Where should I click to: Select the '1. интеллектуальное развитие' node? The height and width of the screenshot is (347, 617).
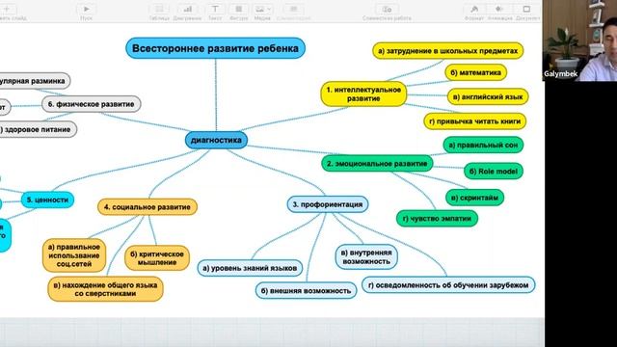[x=363, y=94]
